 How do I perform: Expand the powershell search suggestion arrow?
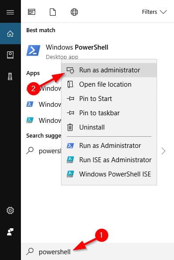pyautogui.click(x=163, y=151)
